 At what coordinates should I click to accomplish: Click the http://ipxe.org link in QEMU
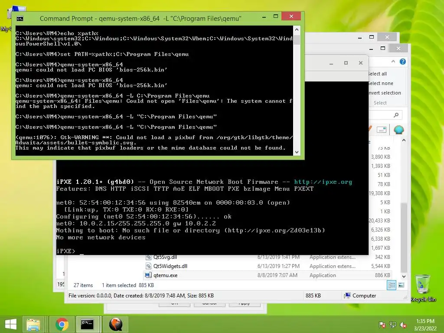coord(323,182)
